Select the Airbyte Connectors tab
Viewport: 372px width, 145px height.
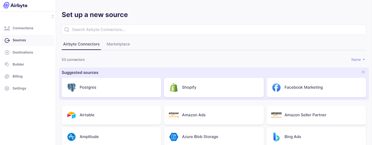coord(81,44)
